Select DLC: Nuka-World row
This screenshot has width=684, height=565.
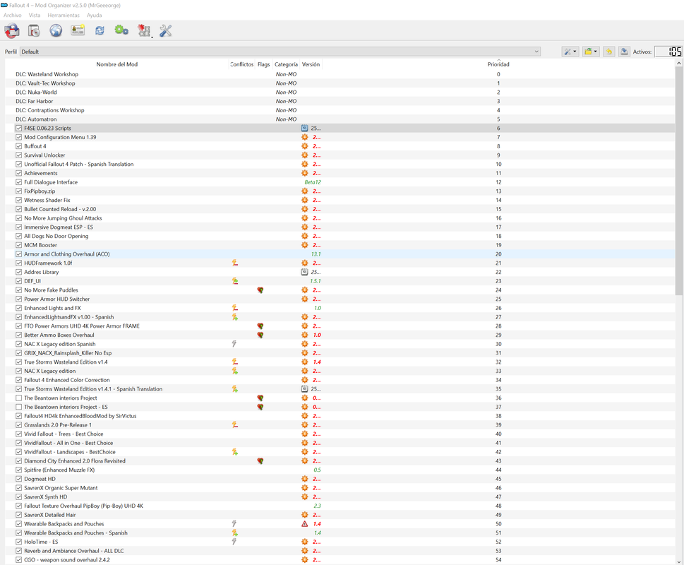(x=340, y=92)
